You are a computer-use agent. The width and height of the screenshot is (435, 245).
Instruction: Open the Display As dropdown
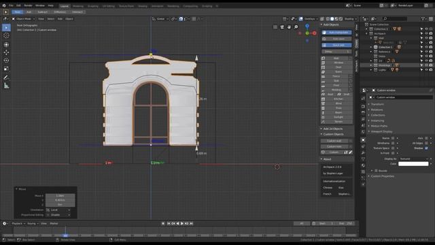point(413,159)
